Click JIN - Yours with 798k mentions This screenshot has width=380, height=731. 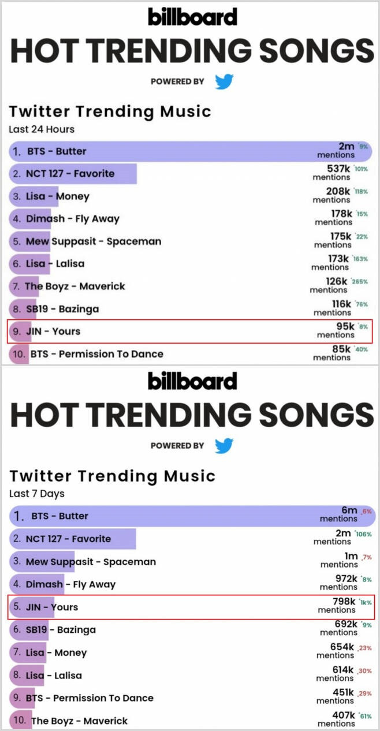point(191,607)
